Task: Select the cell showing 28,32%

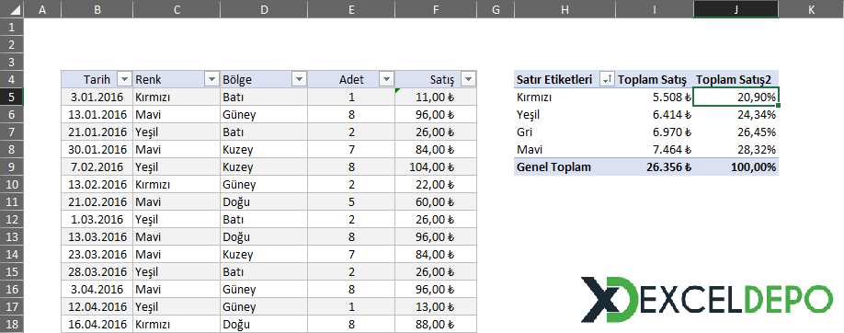Action: tap(736, 150)
